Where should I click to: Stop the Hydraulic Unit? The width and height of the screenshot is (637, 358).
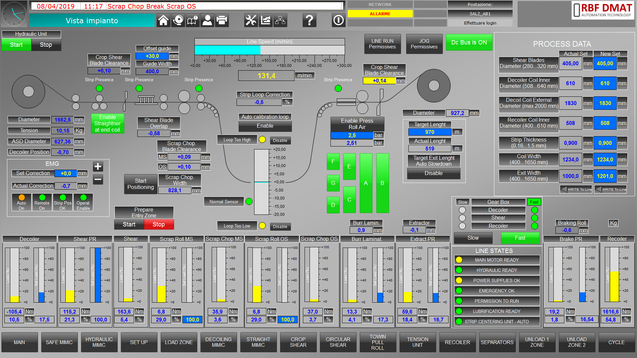pos(46,45)
